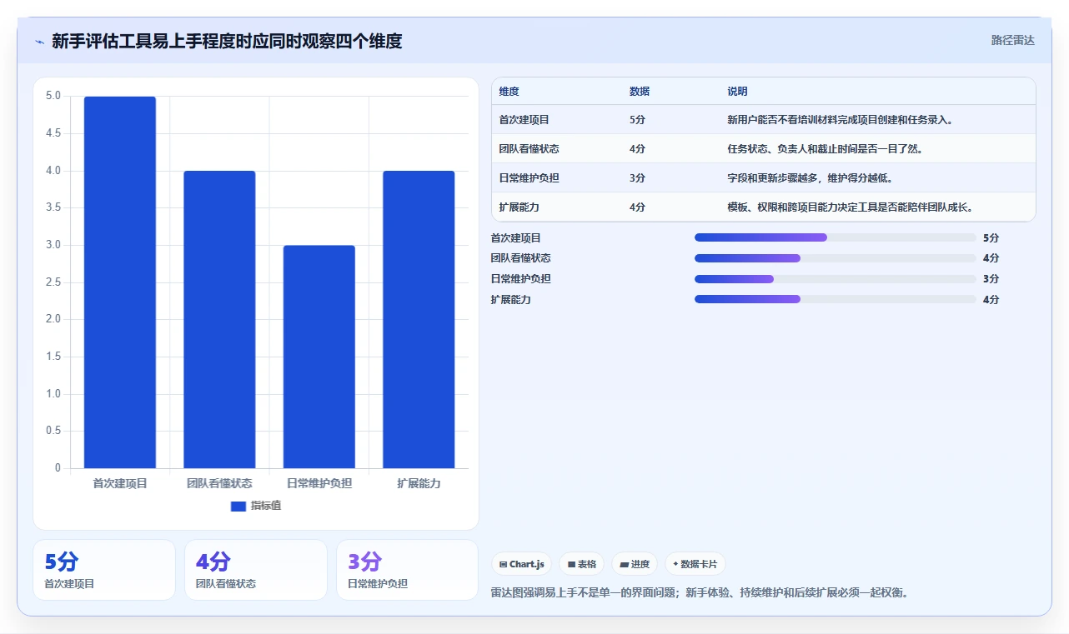Click the 首次建项目 table row cell

(x=524, y=120)
